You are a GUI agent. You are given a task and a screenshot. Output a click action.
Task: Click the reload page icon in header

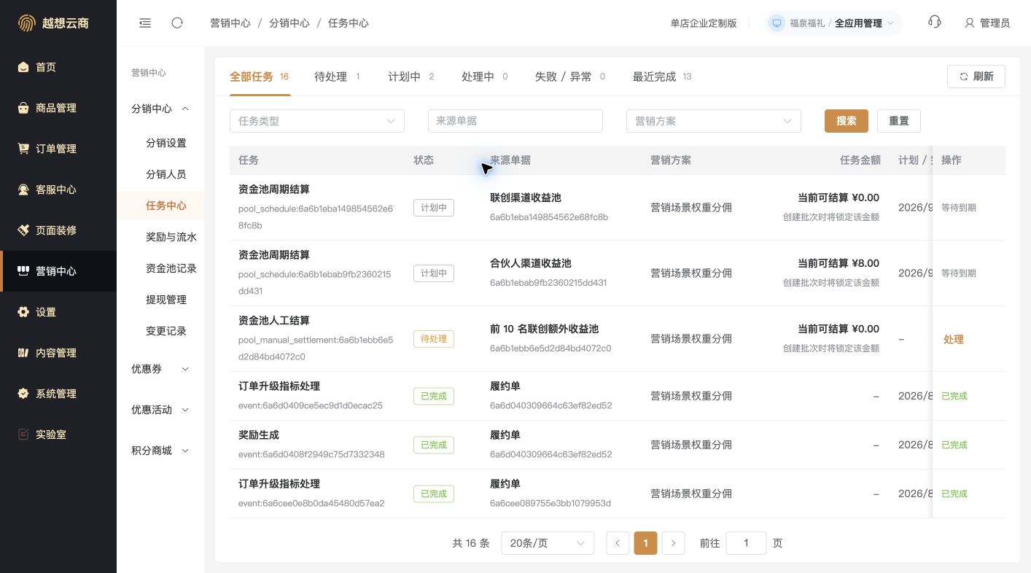coord(177,23)
